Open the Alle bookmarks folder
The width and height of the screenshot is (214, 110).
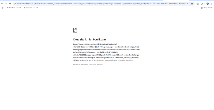(x=207, y=8)
